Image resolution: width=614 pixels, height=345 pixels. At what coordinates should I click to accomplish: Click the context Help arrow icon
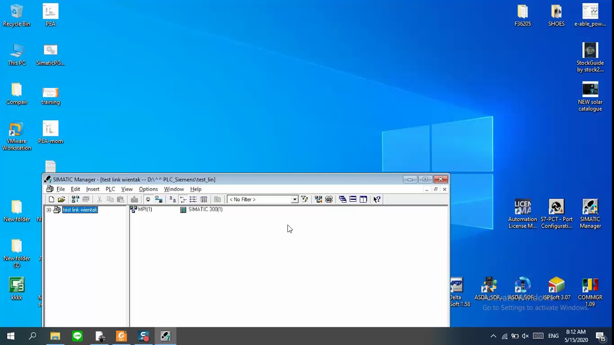point(377,199)
